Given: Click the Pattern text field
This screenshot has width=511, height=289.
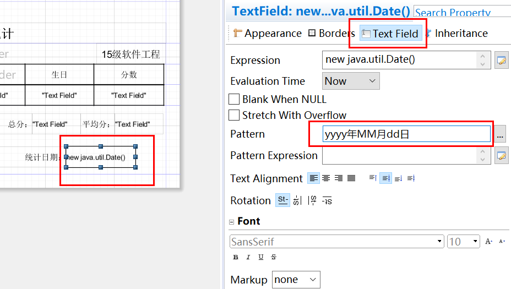Looking at the screenshot, I should coord(406,134).
